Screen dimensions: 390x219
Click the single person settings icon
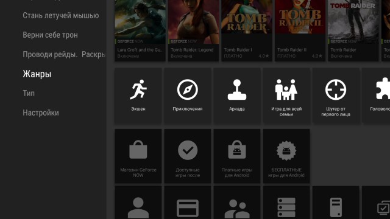138,207
